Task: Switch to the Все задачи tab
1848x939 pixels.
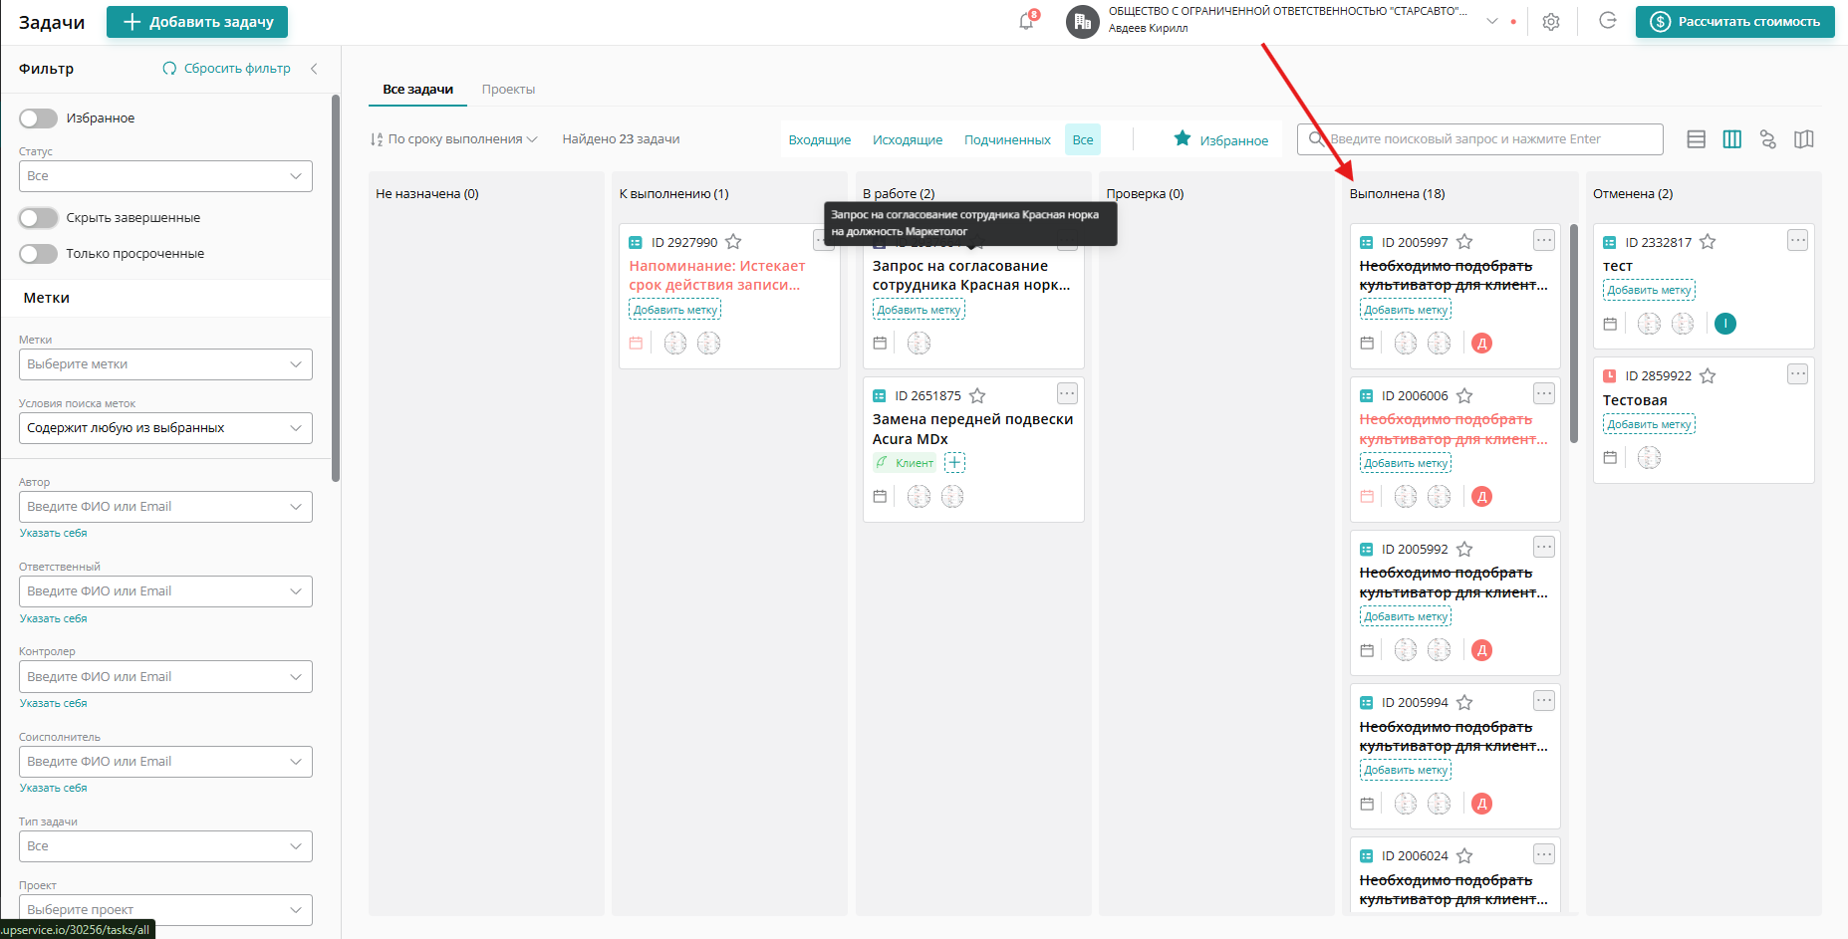Action: tap(417, 89)
